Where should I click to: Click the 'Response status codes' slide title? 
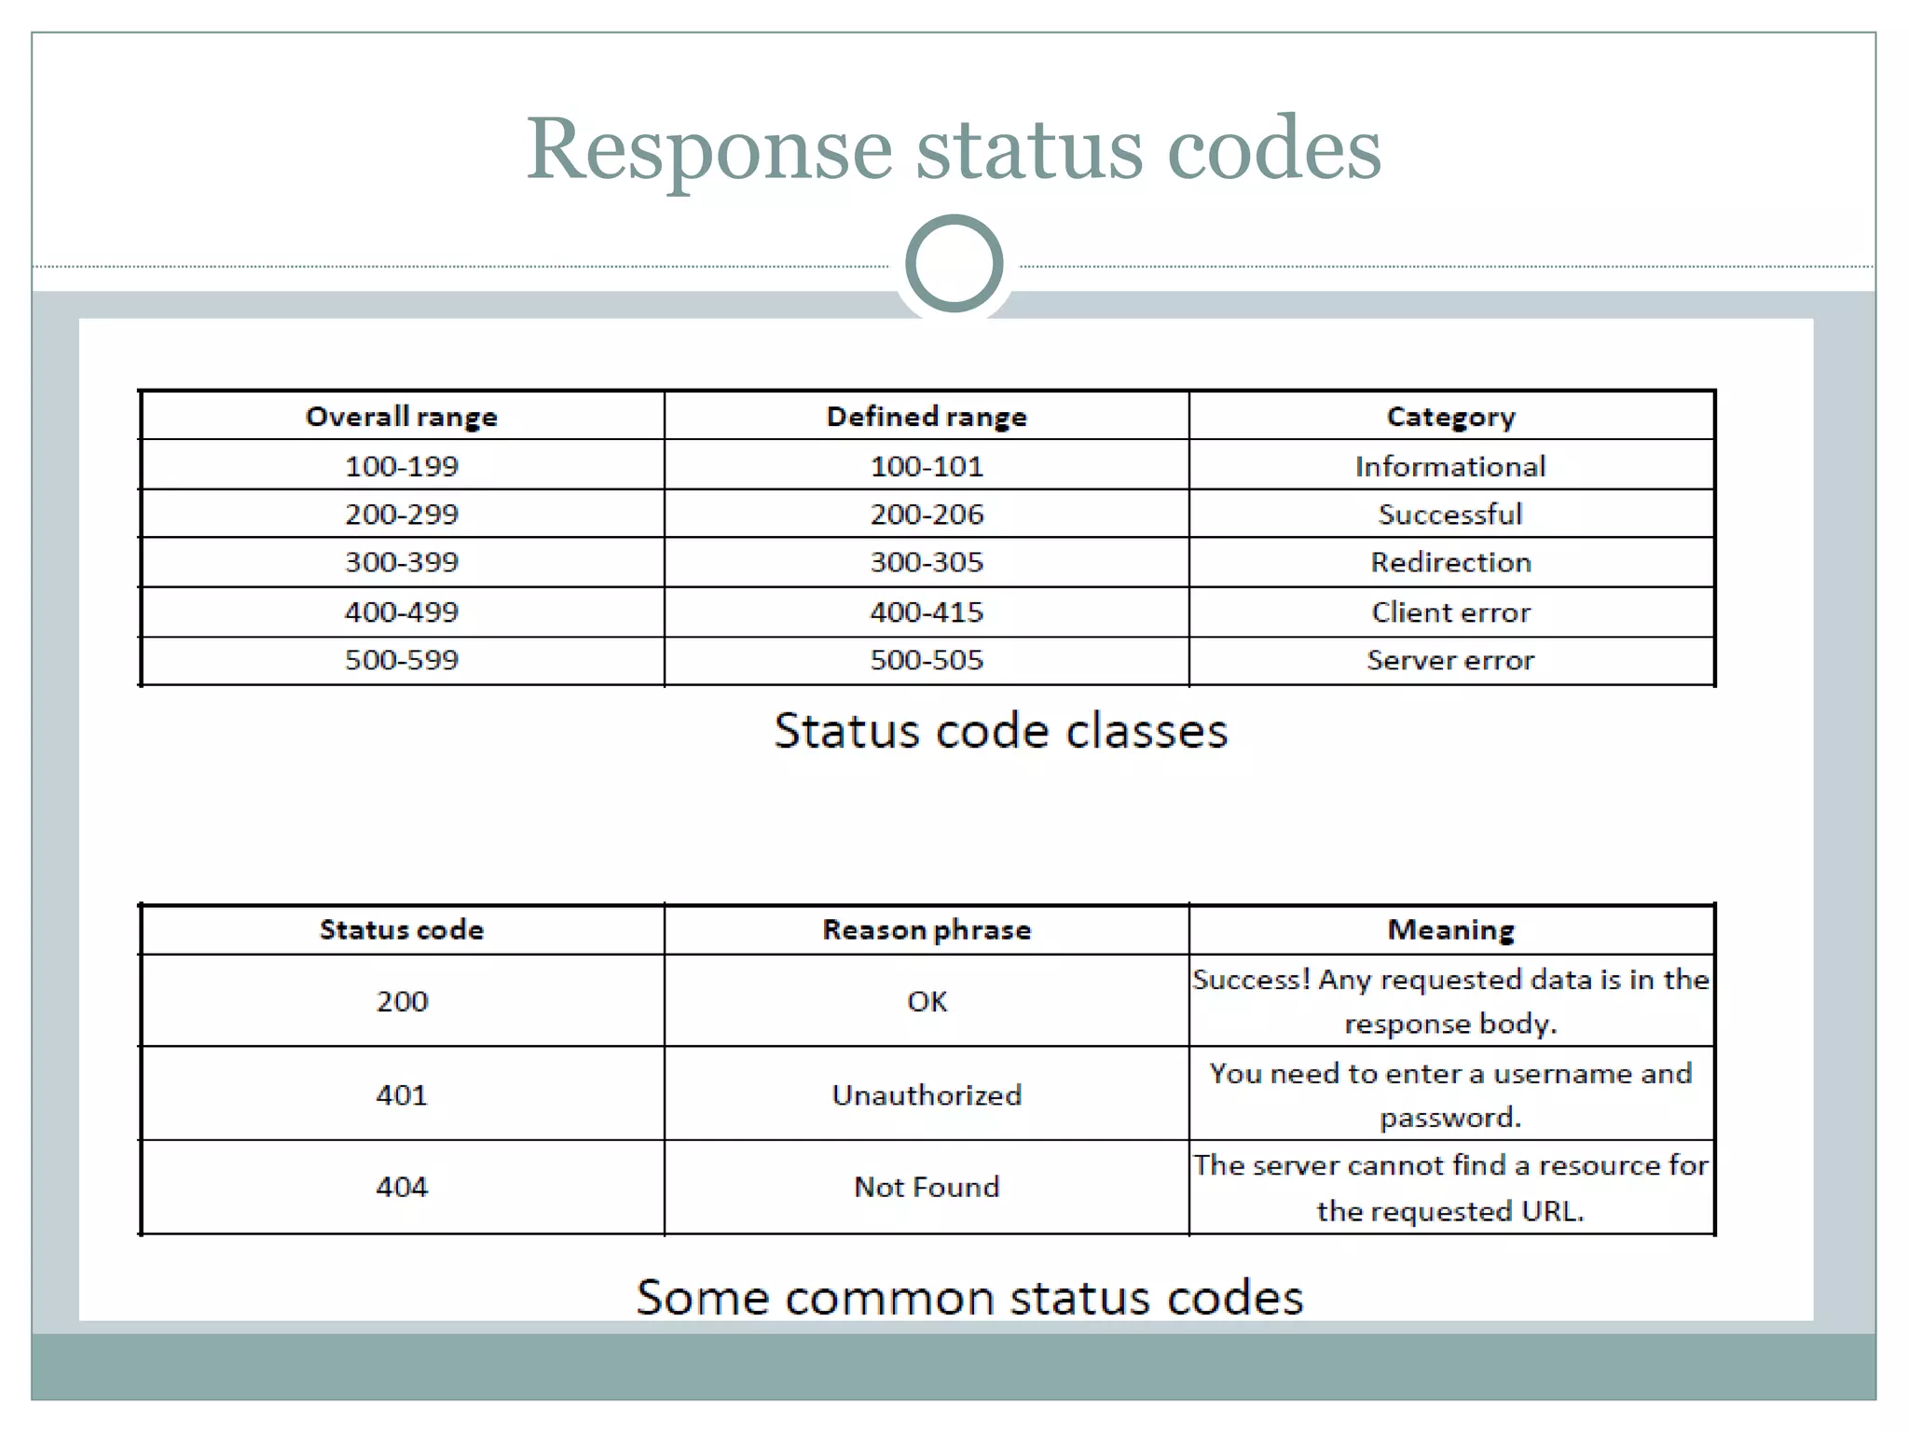(954, 149)
